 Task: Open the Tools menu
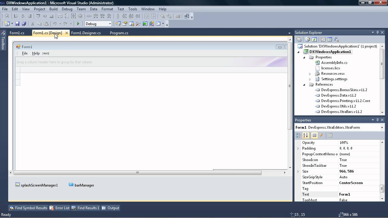132,9
